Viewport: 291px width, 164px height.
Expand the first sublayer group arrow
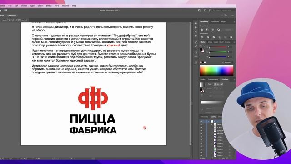[x=212, y=124]
